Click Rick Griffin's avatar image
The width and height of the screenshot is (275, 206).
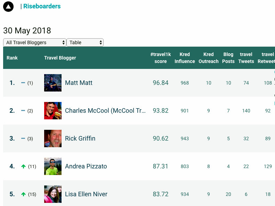pyautogui.click(x=53, y=138)
